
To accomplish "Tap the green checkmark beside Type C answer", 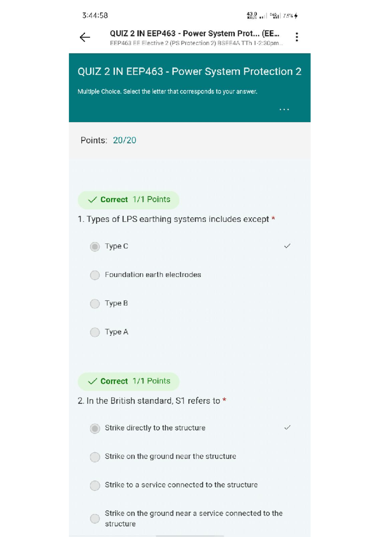I will pos(288,245).
